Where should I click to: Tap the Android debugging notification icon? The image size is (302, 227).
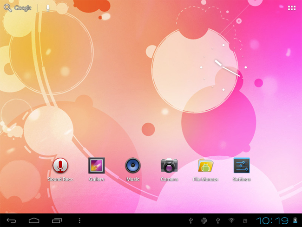pyautogui.click(x=204, y=220)
